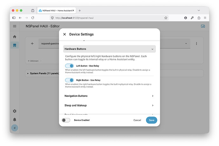
Task: Expand the Sleep and Wakeup section
Action: tap(109, 105)
